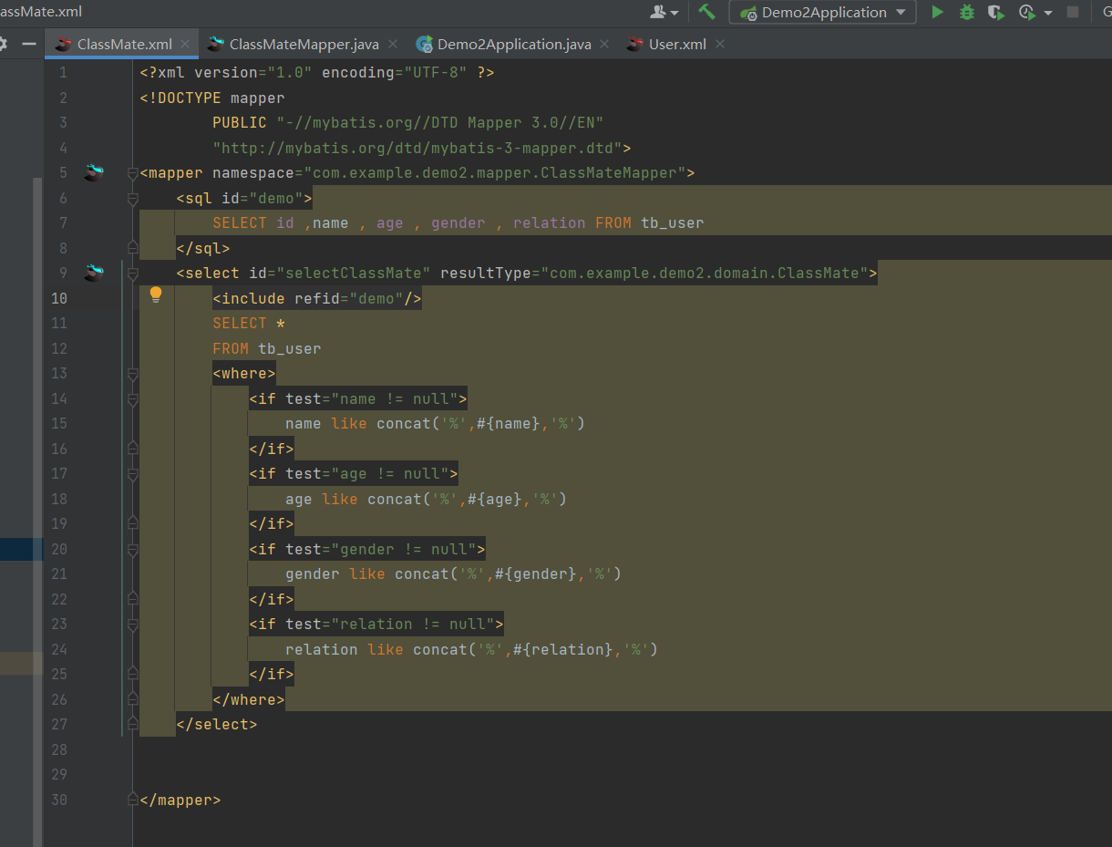Click MyBatis gutter icon on line 9
Screen dimensions: 1112x847
(x=94, y=273)
